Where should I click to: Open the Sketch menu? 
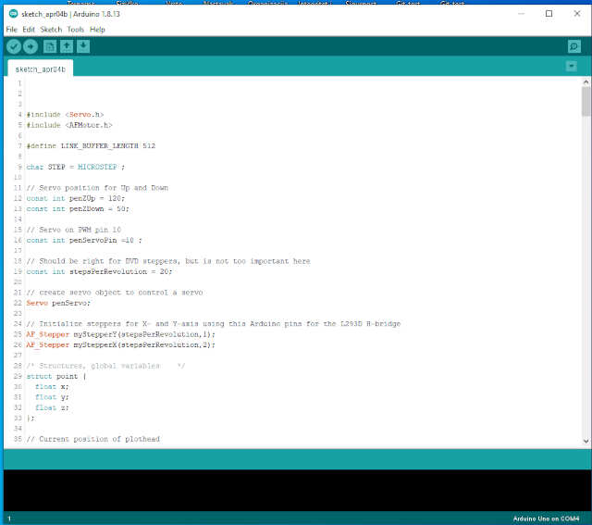(x=51, y=30)
